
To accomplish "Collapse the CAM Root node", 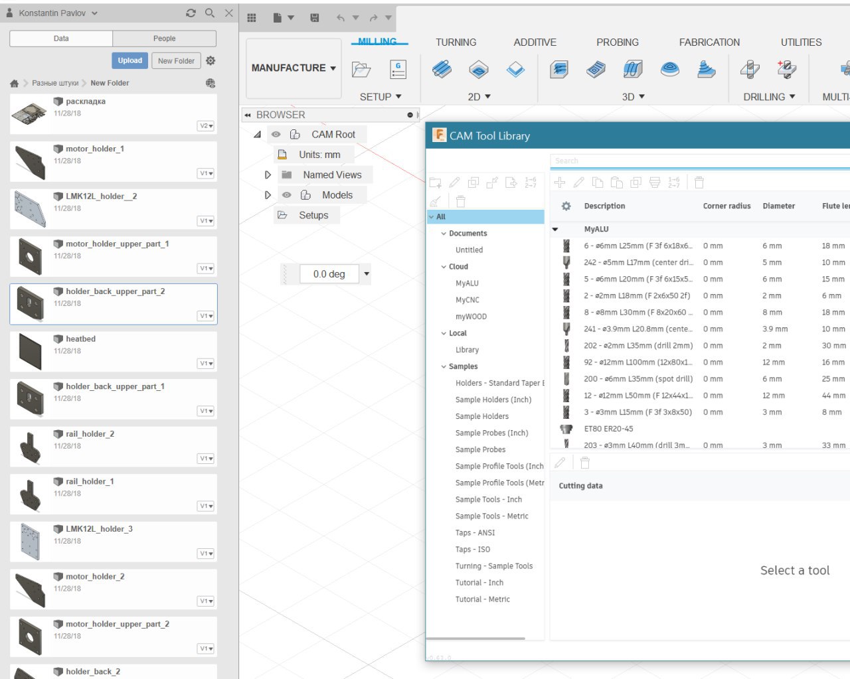I will [257, 134].
